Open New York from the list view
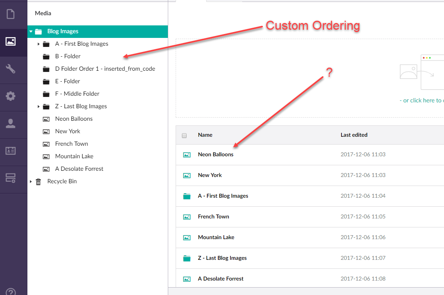 point(210,175)
